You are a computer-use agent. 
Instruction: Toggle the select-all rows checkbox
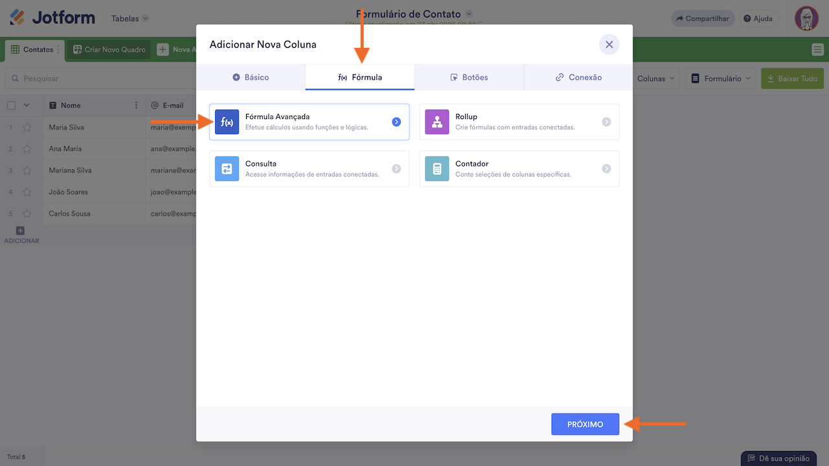coord(11,105)
